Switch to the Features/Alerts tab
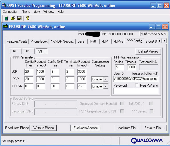 (17, 41)
